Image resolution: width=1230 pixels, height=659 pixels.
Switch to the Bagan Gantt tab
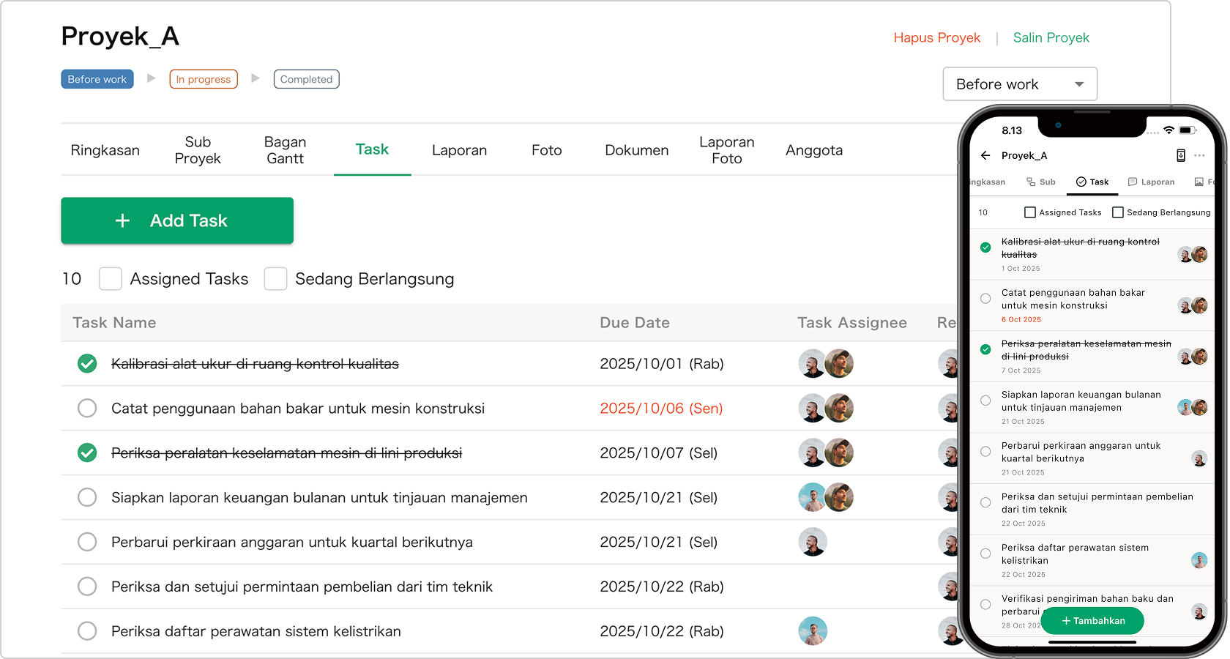coord(285,150)
